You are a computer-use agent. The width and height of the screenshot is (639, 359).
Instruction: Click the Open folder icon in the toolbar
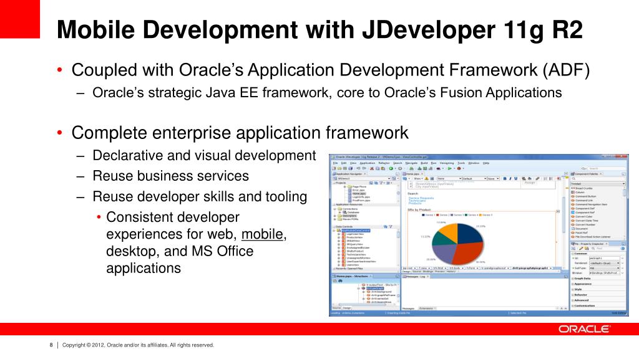pyautogui.click(x=339, y=168)
